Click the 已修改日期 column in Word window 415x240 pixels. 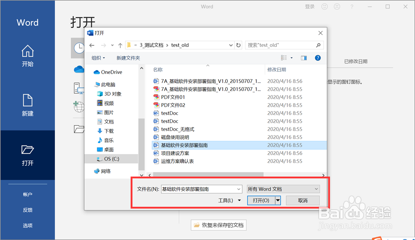(x=356, y=62)
